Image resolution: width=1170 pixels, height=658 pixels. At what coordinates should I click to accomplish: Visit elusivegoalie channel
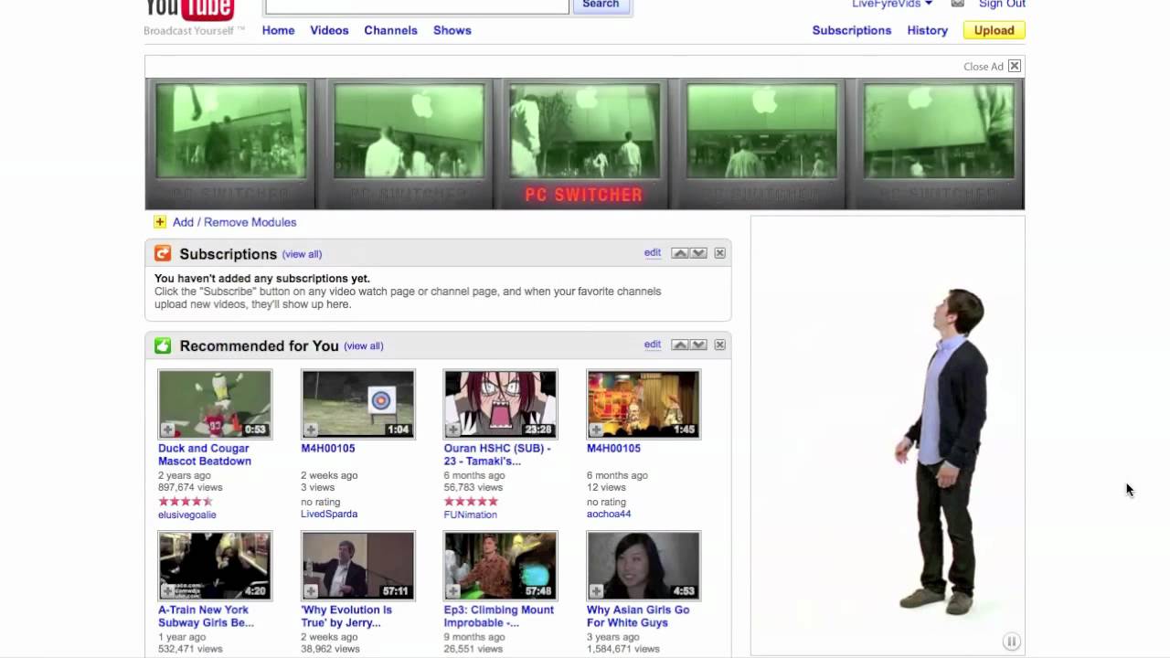coord(186,515)
